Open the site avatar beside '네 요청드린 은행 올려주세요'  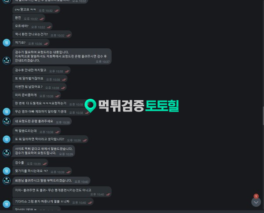[7, 121]
